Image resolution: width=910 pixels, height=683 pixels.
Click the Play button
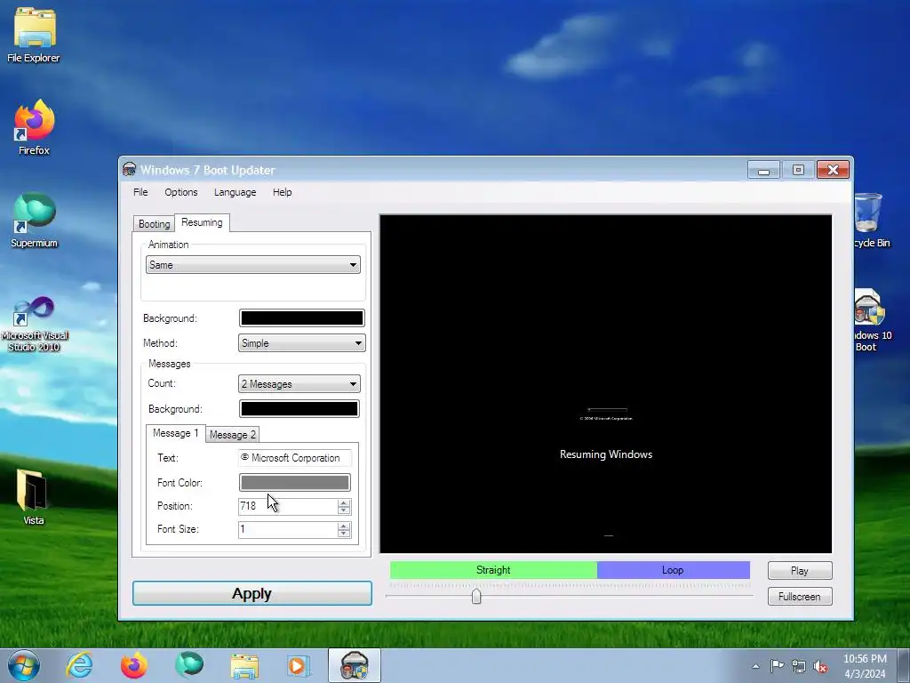(800, 571)
